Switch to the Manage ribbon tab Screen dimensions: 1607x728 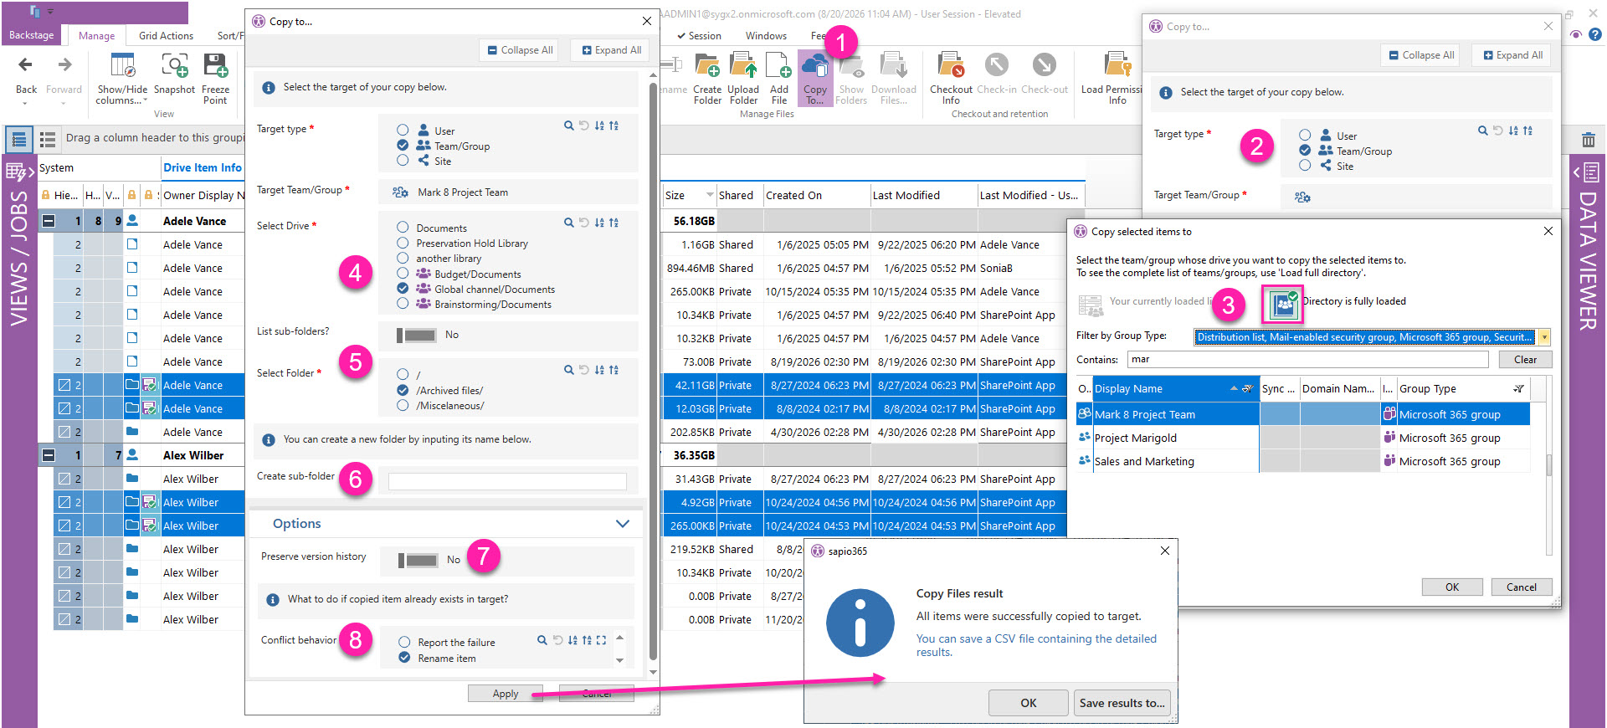(97, 36)
